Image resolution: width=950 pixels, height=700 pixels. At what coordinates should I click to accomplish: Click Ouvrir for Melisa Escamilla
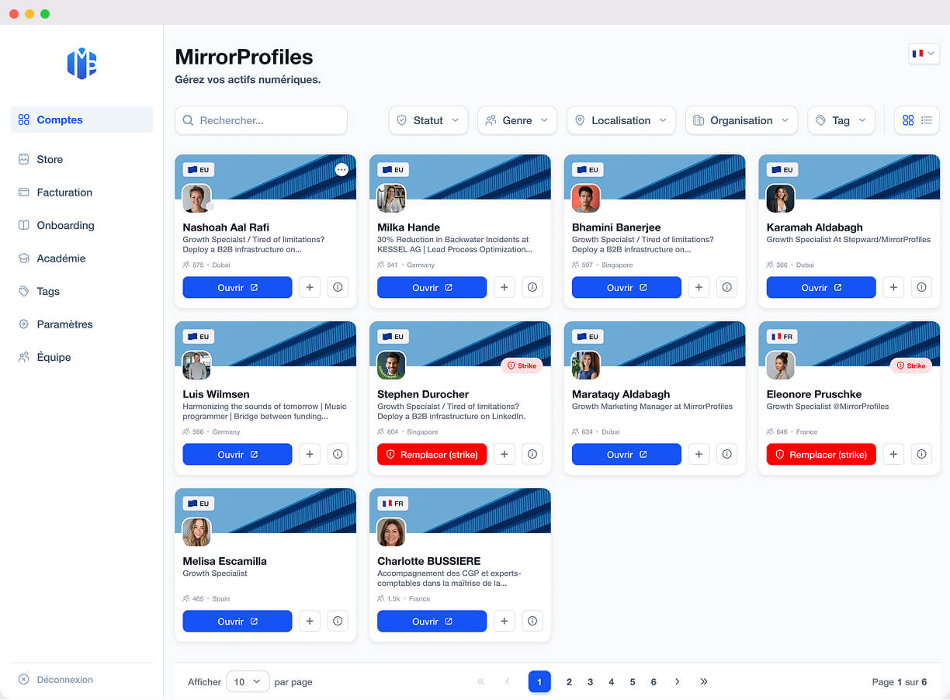tap(237, 621)
